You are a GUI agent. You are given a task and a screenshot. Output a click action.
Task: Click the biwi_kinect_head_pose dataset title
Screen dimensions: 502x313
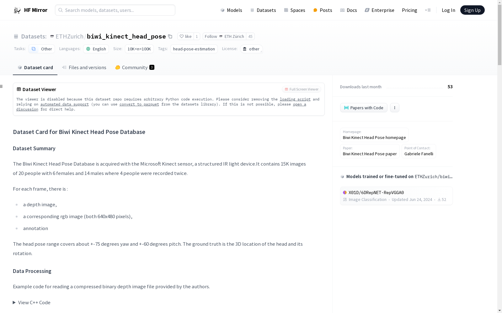(126, 36)
